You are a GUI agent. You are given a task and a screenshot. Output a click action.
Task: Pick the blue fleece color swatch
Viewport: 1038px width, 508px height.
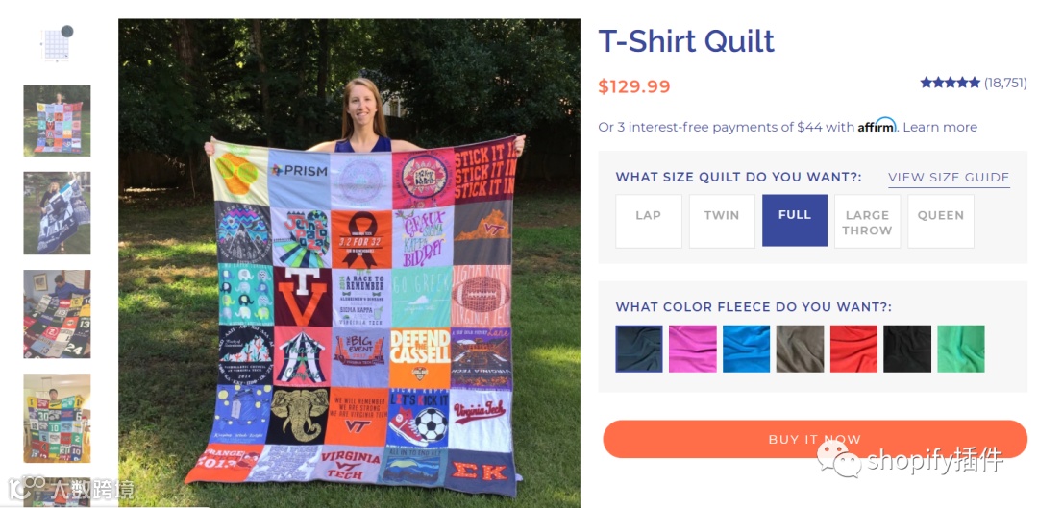[x=746, y=349]
